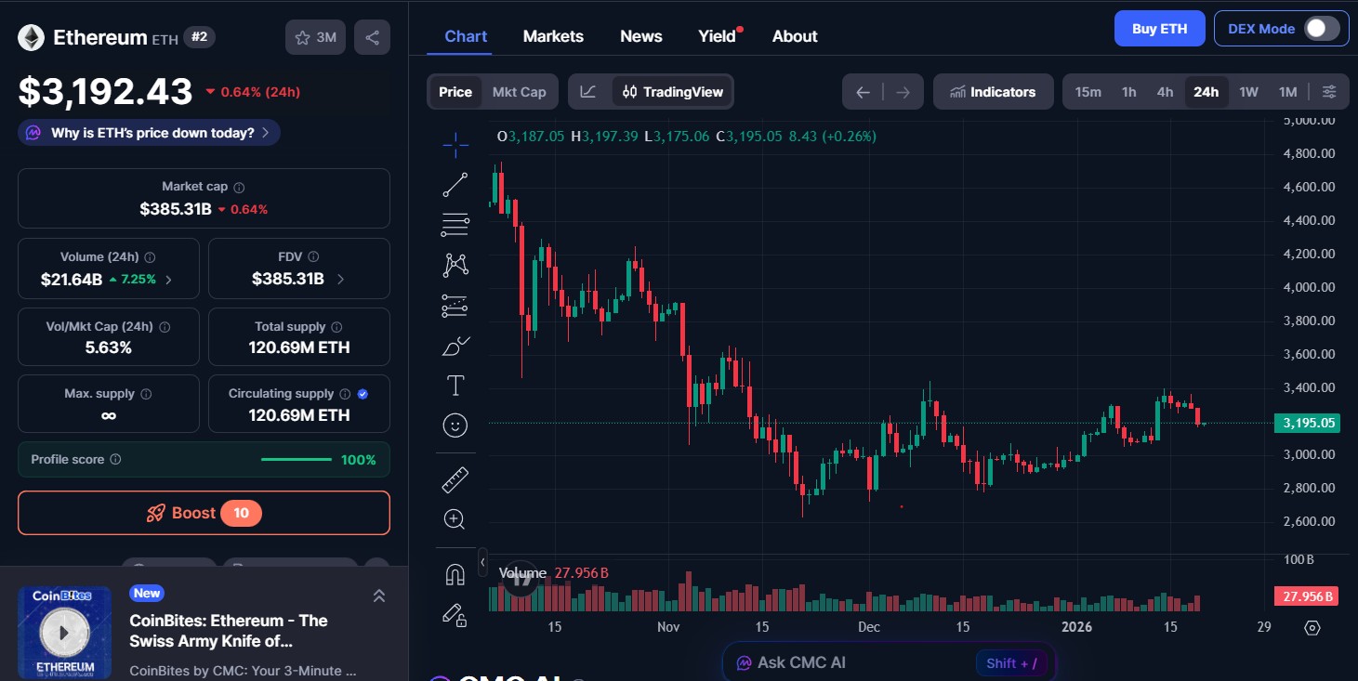This screenshot has width=1358, height=681.
Task: Collapse the CoinBites banner using the double chevron
Action: [379, 595]
